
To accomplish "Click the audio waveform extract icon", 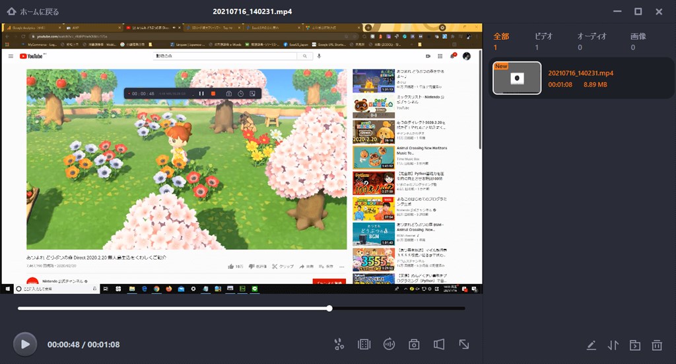I will (389, 344).
